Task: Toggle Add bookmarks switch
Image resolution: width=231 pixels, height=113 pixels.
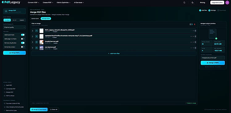Action: [x=23, y=35]
